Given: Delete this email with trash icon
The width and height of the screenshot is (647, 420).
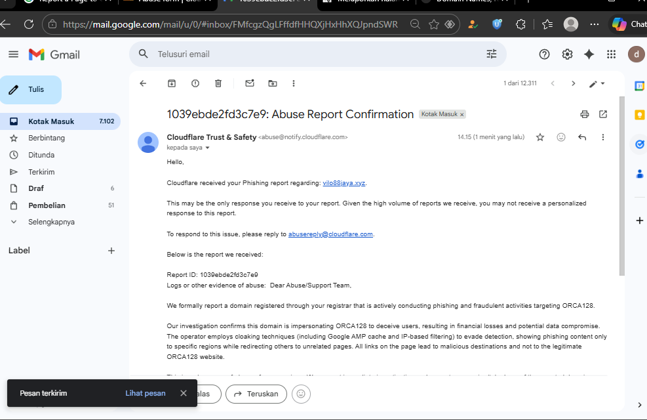Looking at the screenshot, I should pyautogui.click(x=218, y=83).
